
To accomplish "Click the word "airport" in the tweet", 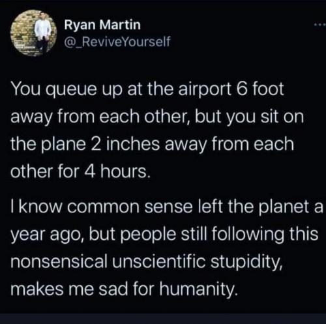I will (x=205, y=91).
